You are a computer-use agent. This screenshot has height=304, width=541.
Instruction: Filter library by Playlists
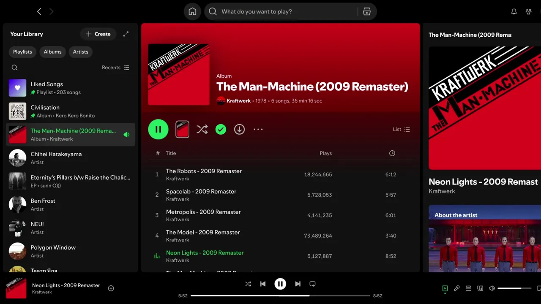coord(22,52)
